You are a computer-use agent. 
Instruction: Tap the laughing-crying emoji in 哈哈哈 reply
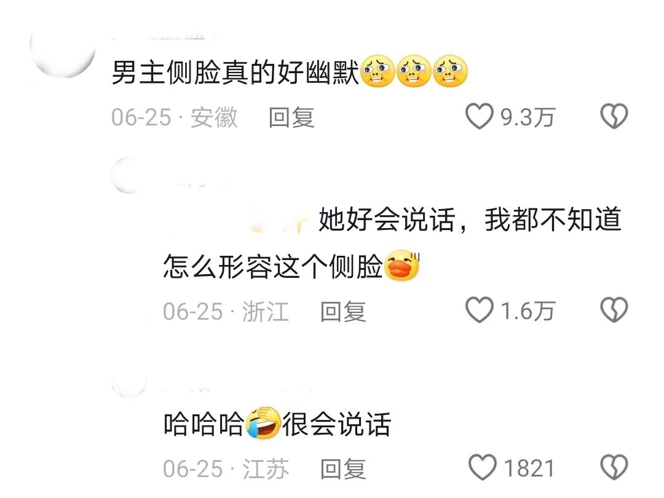(263, 422)
